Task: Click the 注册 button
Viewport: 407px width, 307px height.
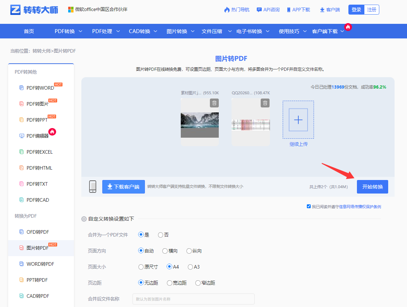Action: pos(372,10)
